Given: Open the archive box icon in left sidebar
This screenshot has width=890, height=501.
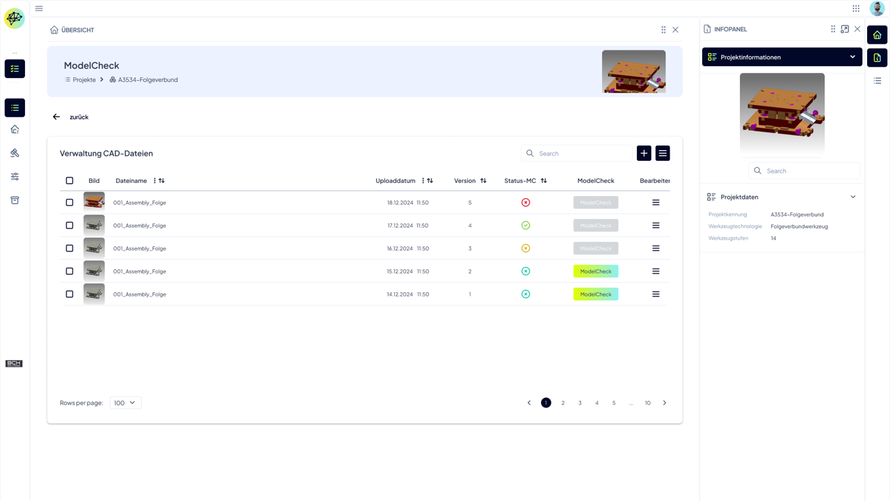Looking at the screenshot, I should (x=15, y=200).
